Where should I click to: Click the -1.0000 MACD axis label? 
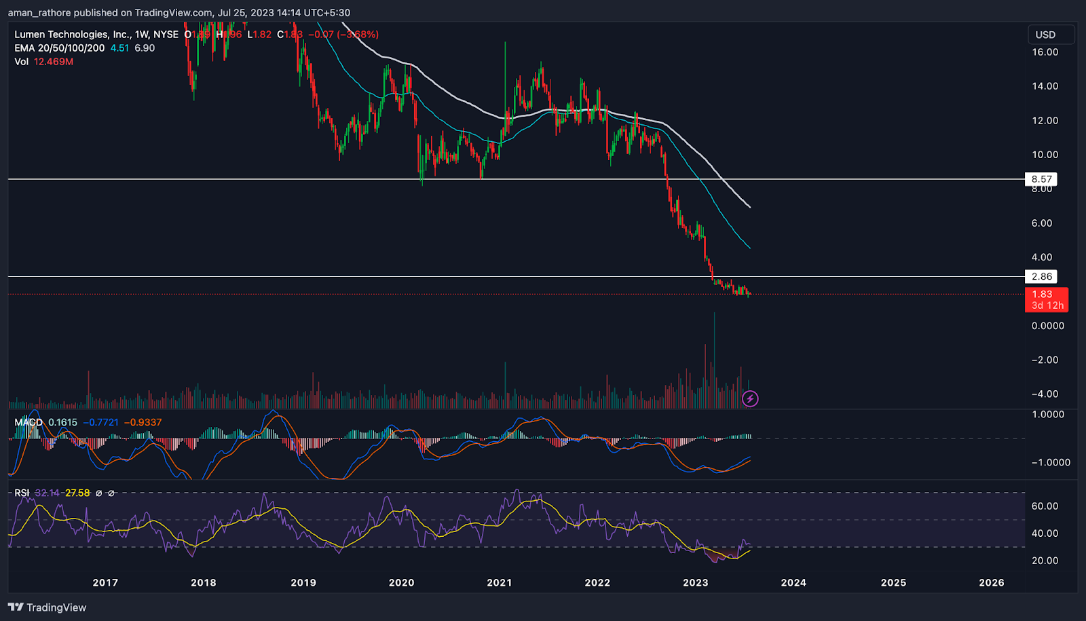point(1051,462)
